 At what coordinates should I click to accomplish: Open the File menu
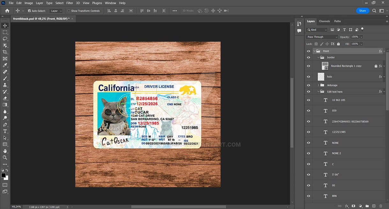[11, 3]
